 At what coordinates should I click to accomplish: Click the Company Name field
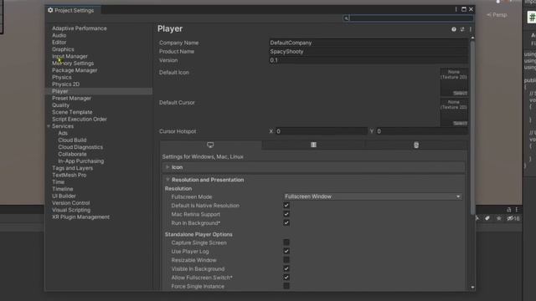click(x=368, y=43)
